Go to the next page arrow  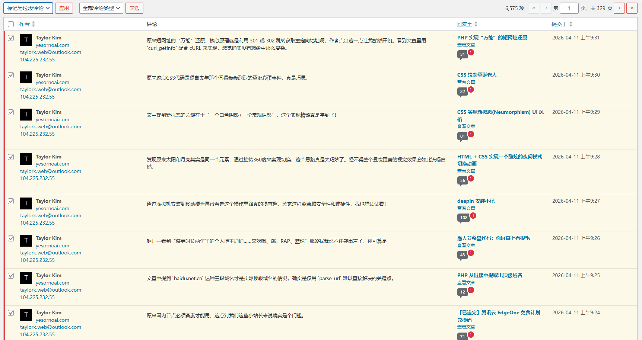click(x=619, y=8)
